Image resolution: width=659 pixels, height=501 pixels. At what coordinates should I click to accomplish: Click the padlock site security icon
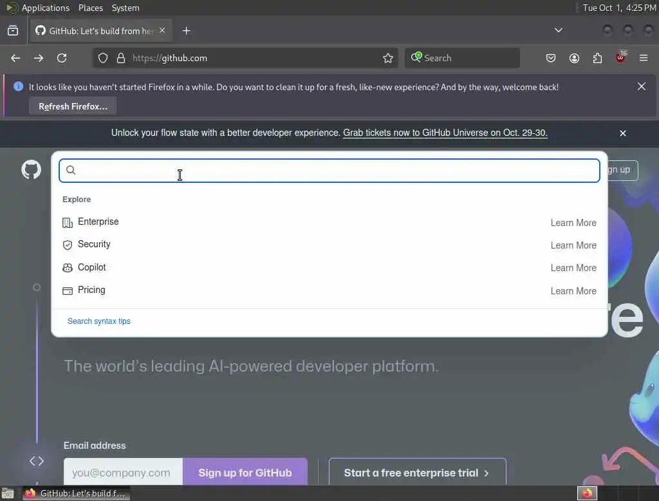click(120, 58)
